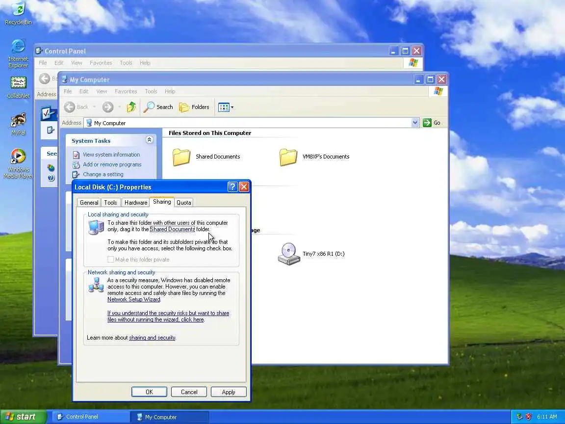Follow the Shared Documents link
Screen dimensions: 565x424
coord(172,229)
